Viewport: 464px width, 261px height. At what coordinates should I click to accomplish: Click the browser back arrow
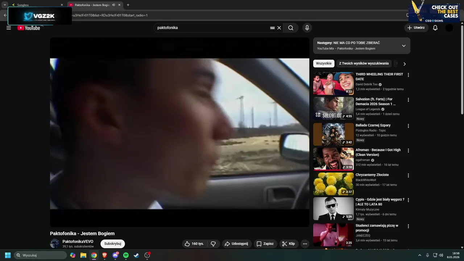[x=5, y=15]
